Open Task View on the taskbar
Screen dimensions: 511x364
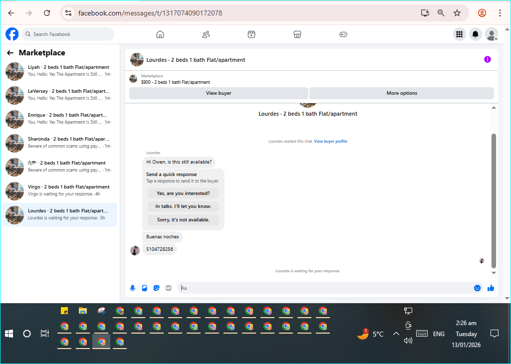tap(44, 334)
